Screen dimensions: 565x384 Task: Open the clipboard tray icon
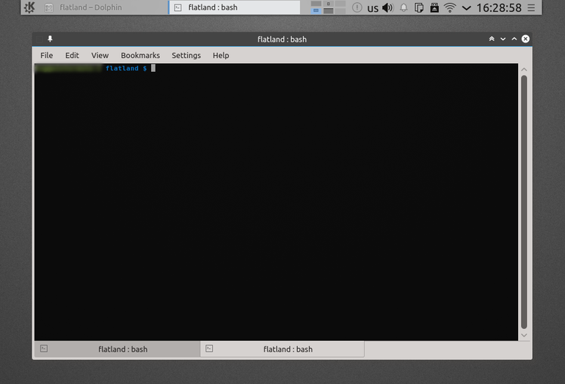coord(419,7)
